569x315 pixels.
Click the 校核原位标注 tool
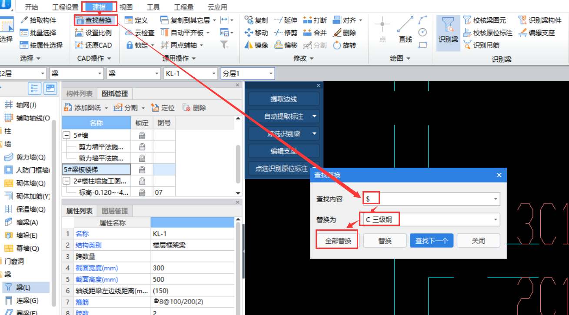coord(488,33)
